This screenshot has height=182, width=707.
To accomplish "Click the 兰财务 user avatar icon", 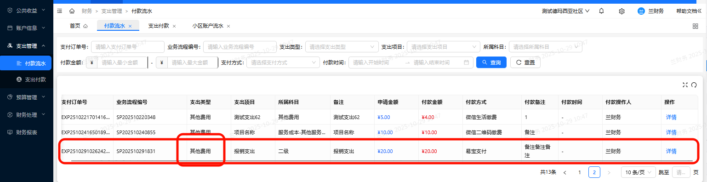I will click(641, 11).
